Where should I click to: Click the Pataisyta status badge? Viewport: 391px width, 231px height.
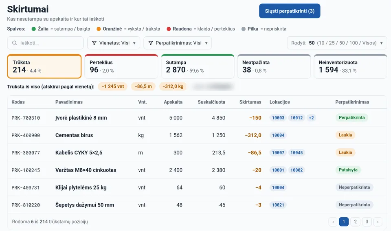348,170
